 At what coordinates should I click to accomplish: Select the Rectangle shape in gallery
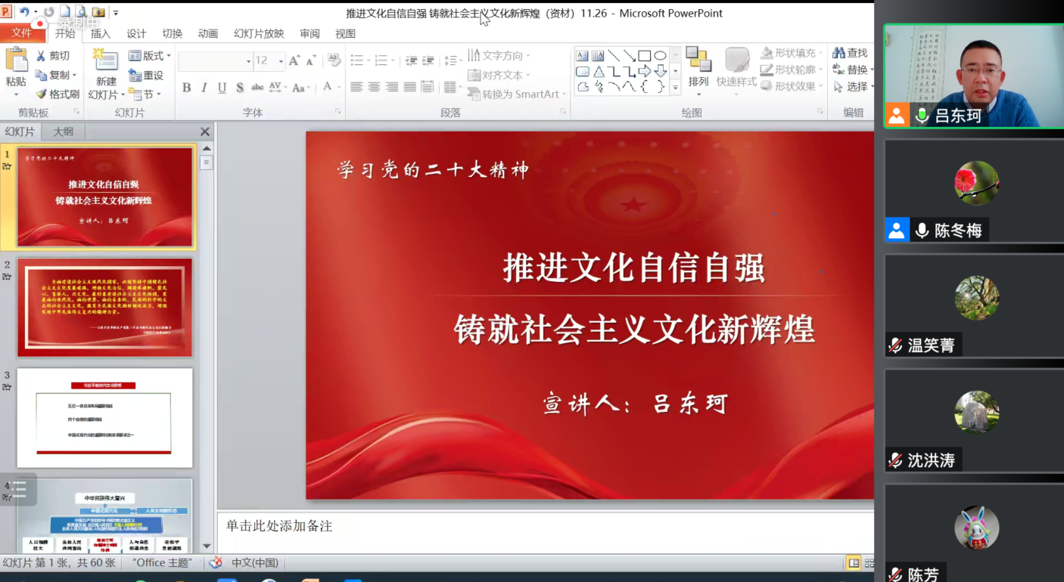click(x=644, y=56)
